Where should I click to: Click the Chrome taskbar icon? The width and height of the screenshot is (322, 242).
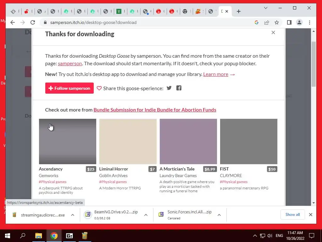click(54, 236)
